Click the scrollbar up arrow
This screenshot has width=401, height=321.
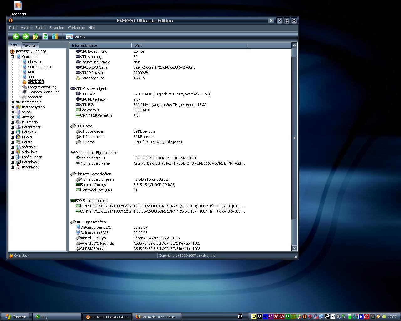tap(294, 45)
